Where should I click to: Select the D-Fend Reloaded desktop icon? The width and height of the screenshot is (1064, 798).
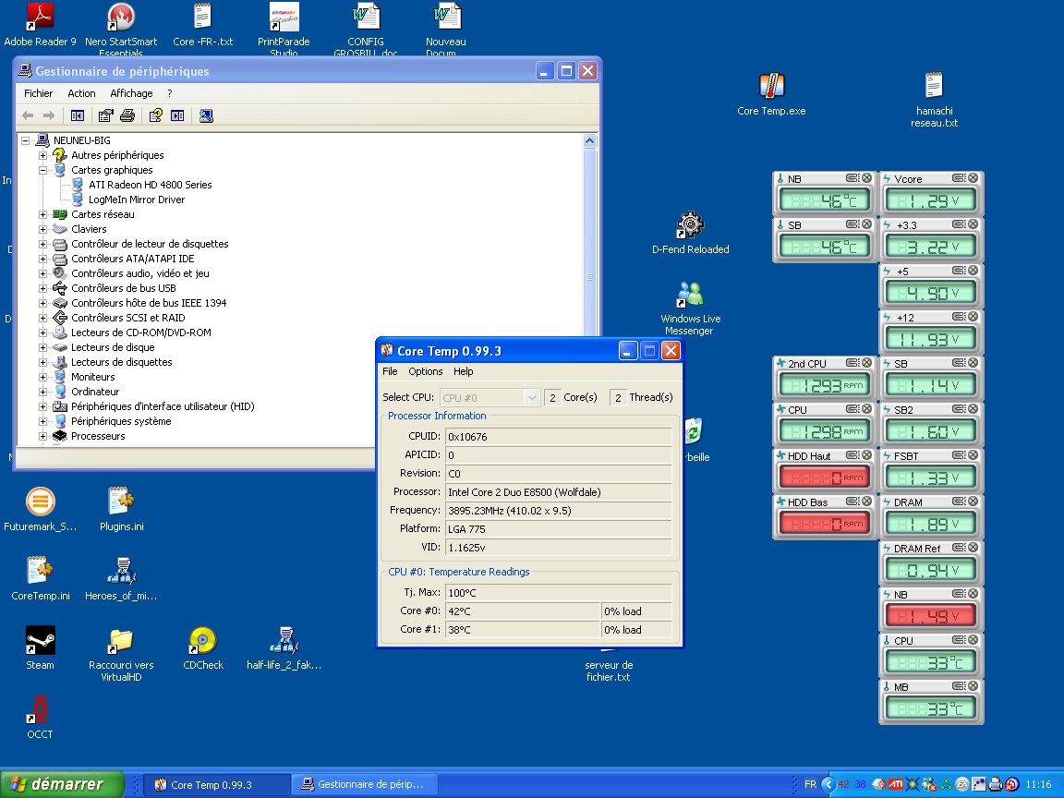point(691,233)
